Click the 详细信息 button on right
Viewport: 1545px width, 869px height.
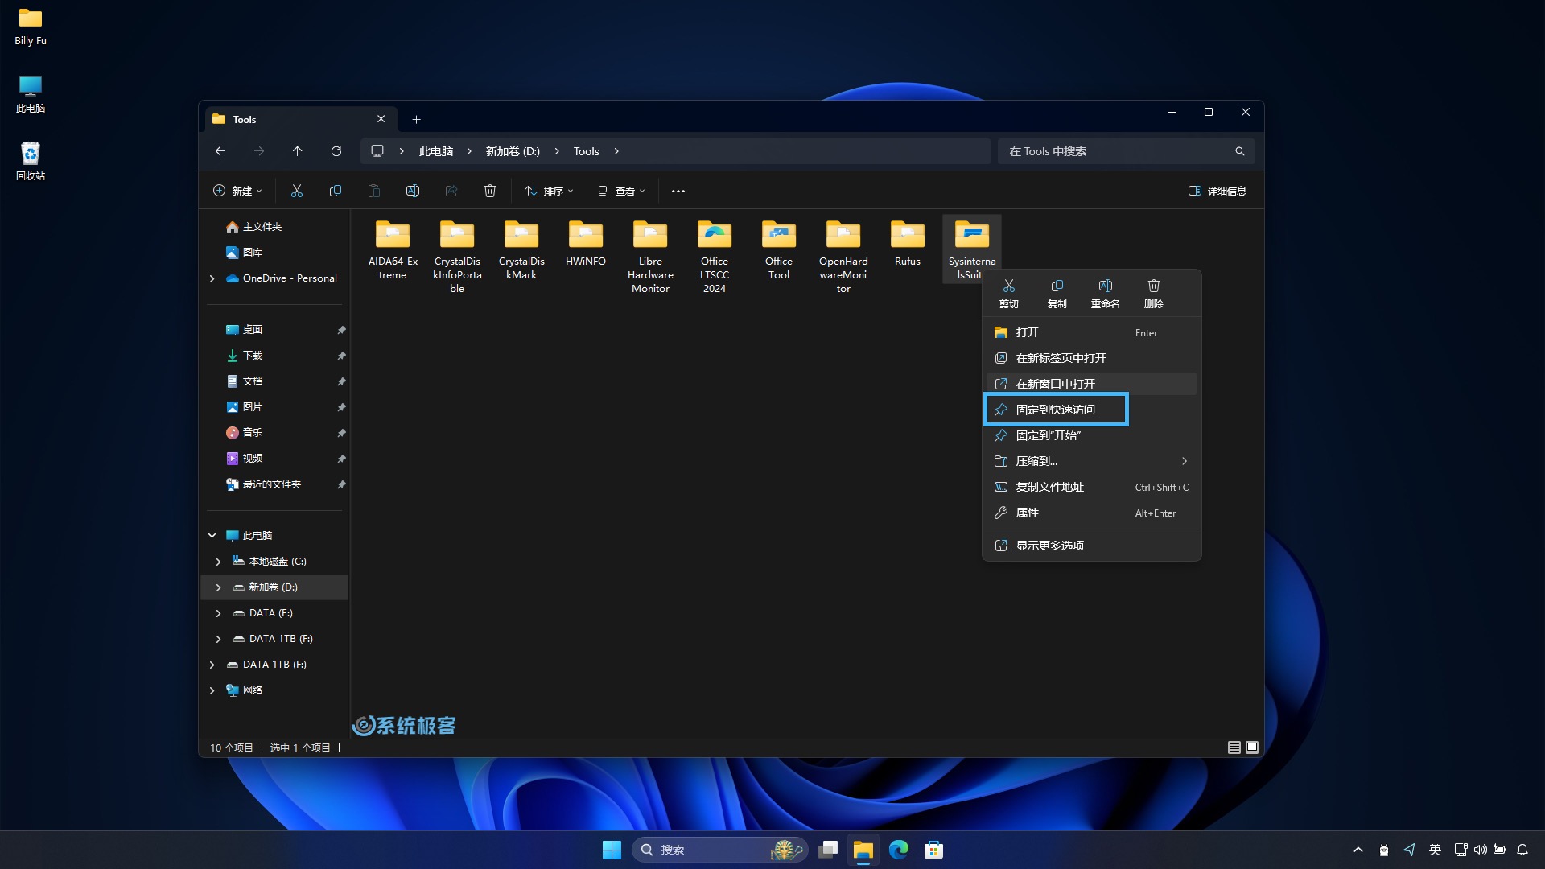coord(1217,191)
